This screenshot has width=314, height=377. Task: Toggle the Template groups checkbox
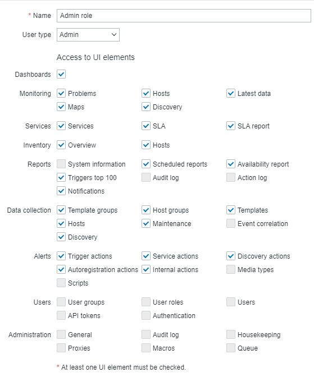click(61, 210)
